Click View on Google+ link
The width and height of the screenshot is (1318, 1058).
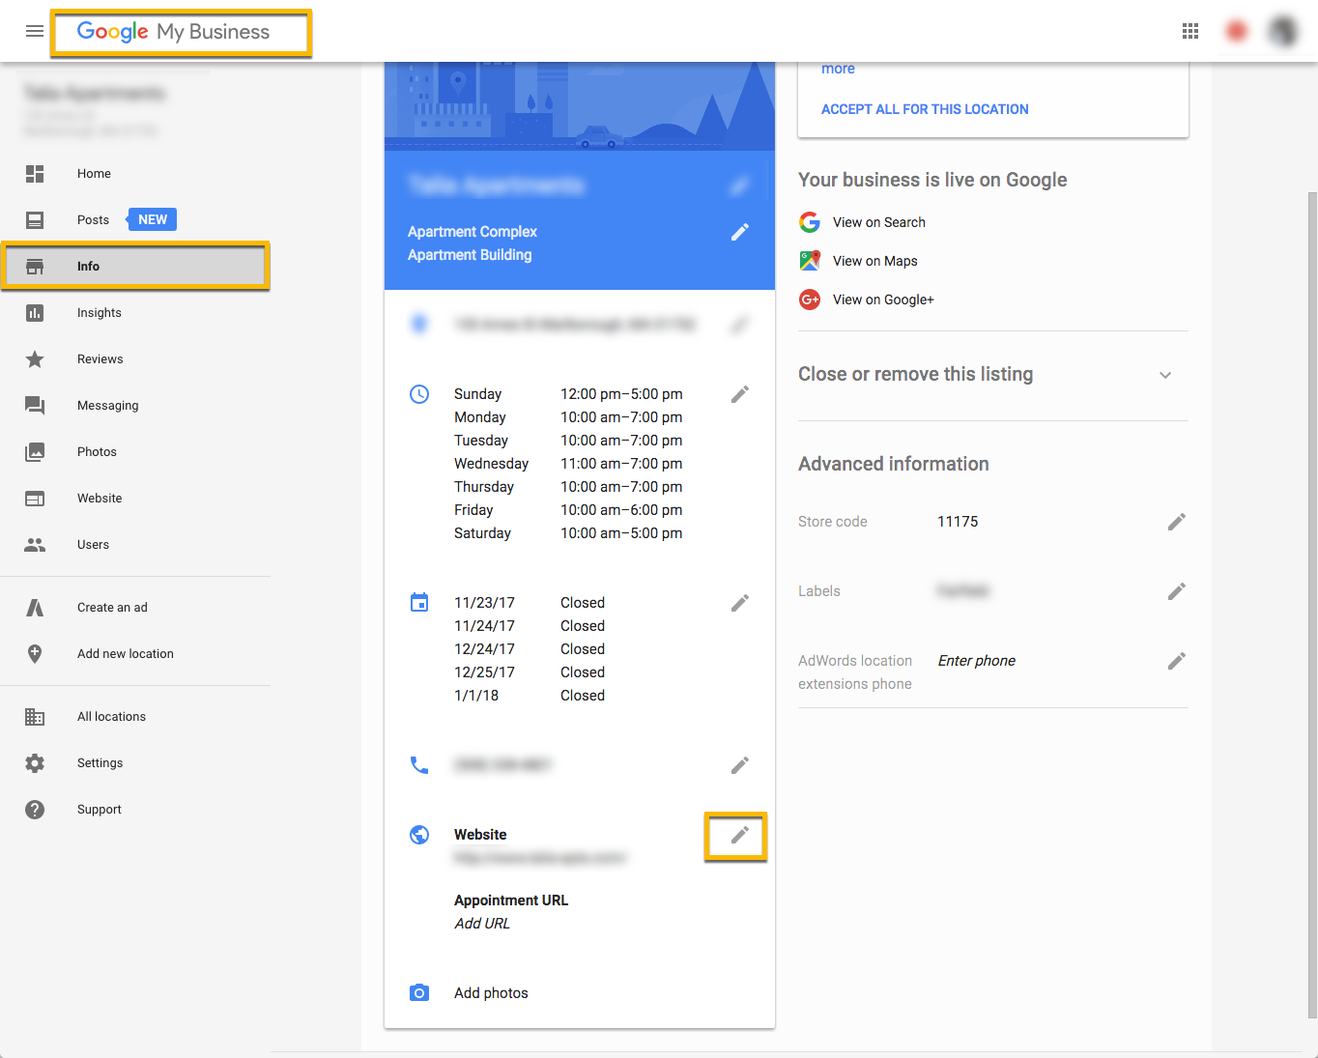tap(883, 300)
